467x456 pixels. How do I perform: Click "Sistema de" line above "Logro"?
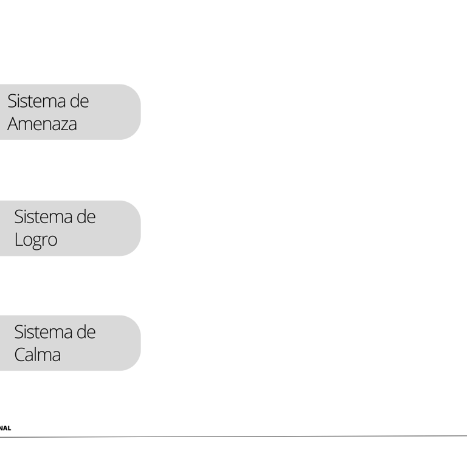coord(55,217)
